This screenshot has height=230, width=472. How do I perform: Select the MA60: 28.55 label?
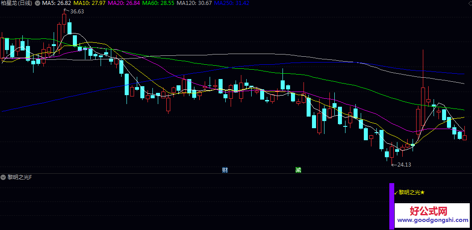point(158,3)
